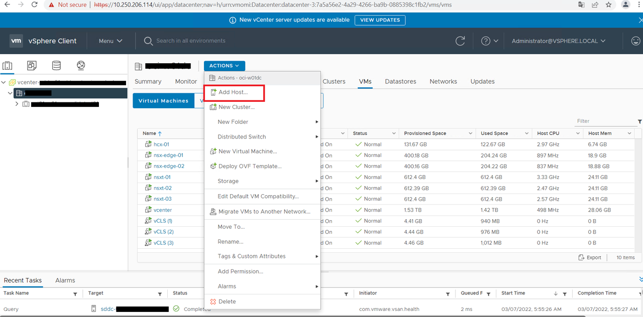Click the refresh icon in header
Screen dimensions: 643x317
tap(460, 41)
